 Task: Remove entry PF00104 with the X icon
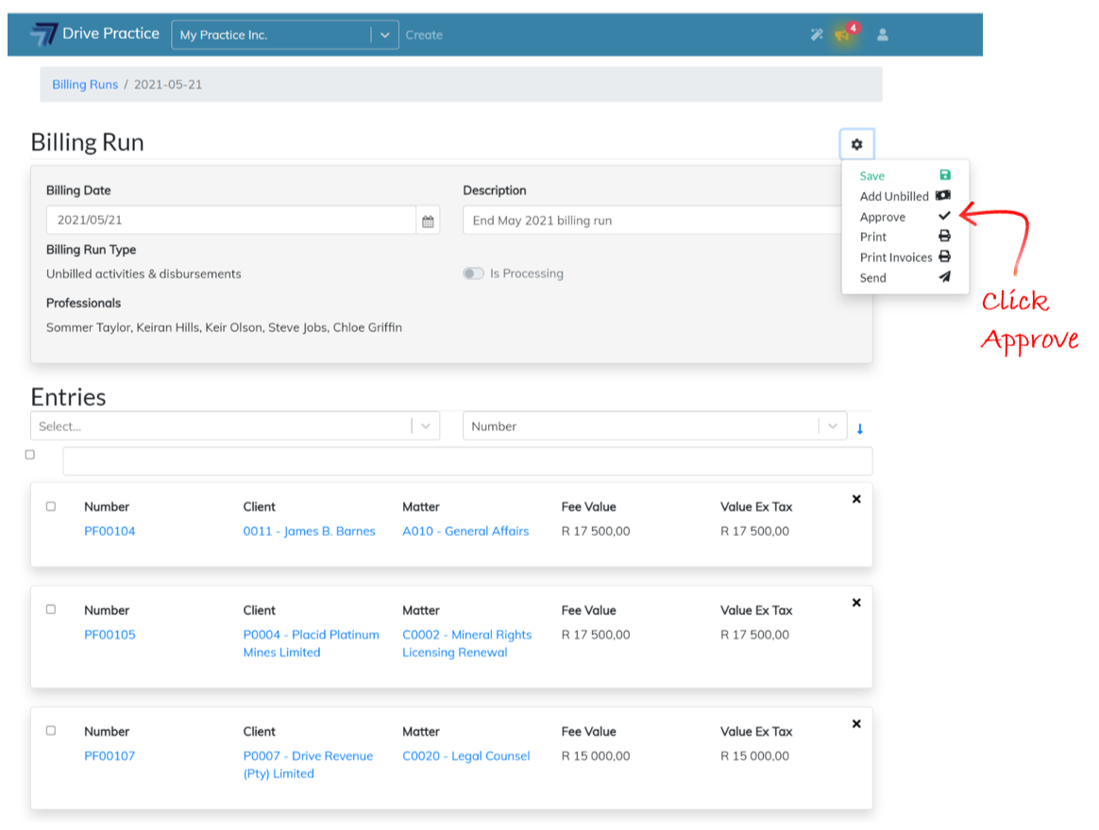pos(856,499)
